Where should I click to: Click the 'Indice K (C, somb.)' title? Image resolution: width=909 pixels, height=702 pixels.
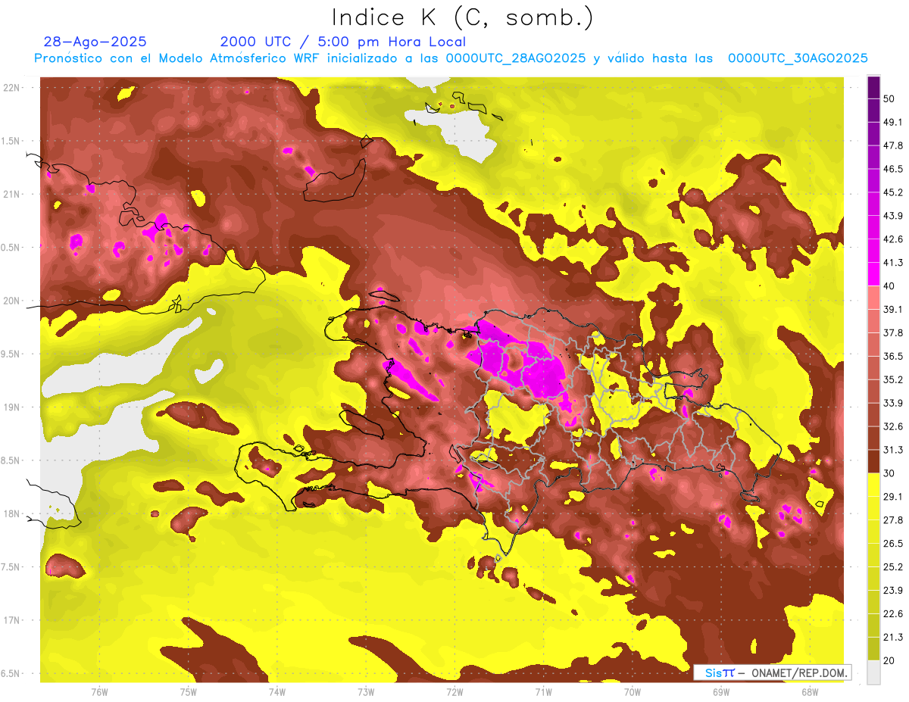[463, 17]
